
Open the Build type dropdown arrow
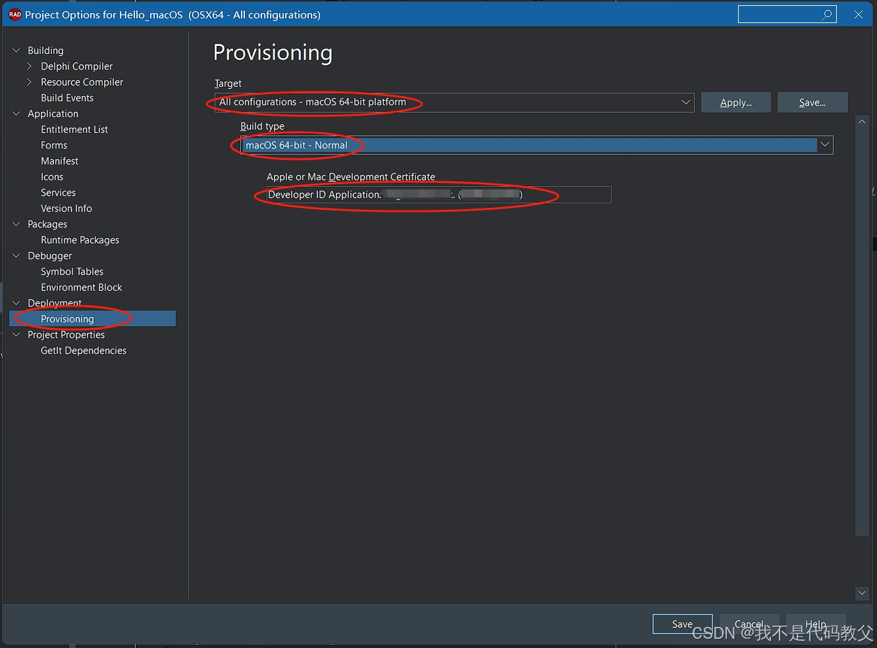[x=824, y=145]
